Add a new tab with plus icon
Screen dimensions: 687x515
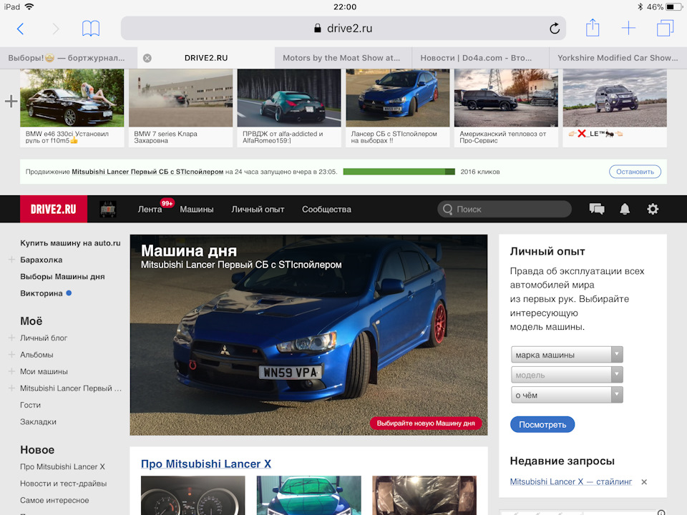628,29
